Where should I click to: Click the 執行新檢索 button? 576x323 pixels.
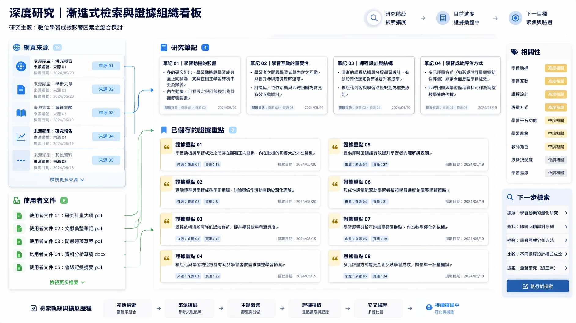(537, 286)
